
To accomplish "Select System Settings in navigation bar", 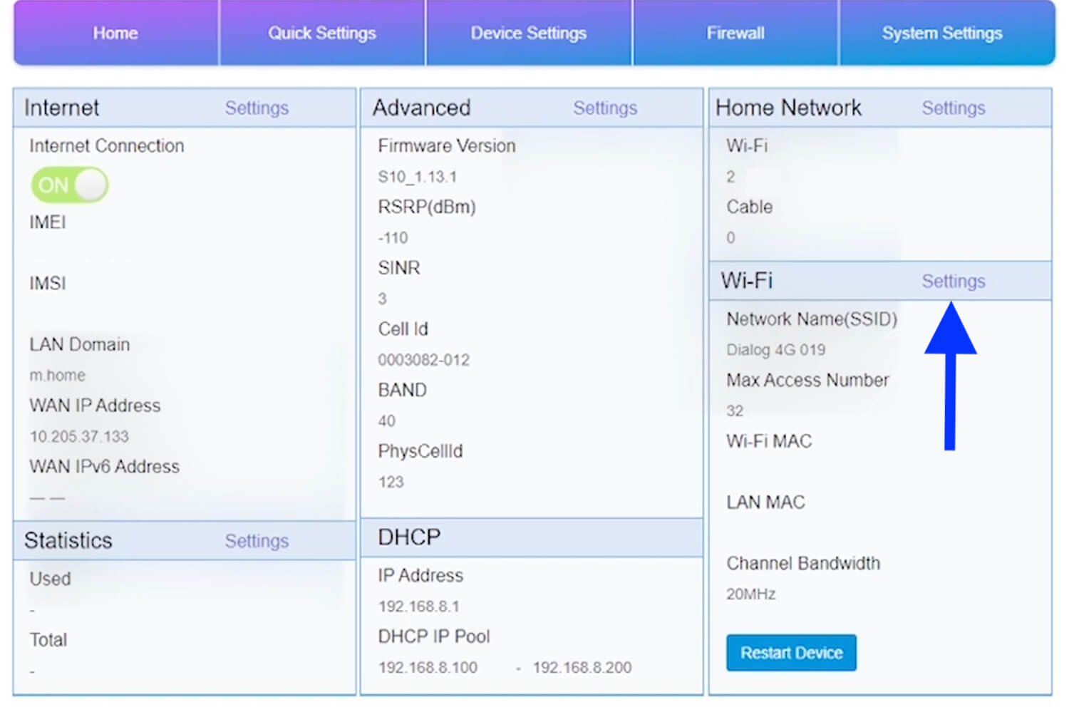I will point(942,33).
